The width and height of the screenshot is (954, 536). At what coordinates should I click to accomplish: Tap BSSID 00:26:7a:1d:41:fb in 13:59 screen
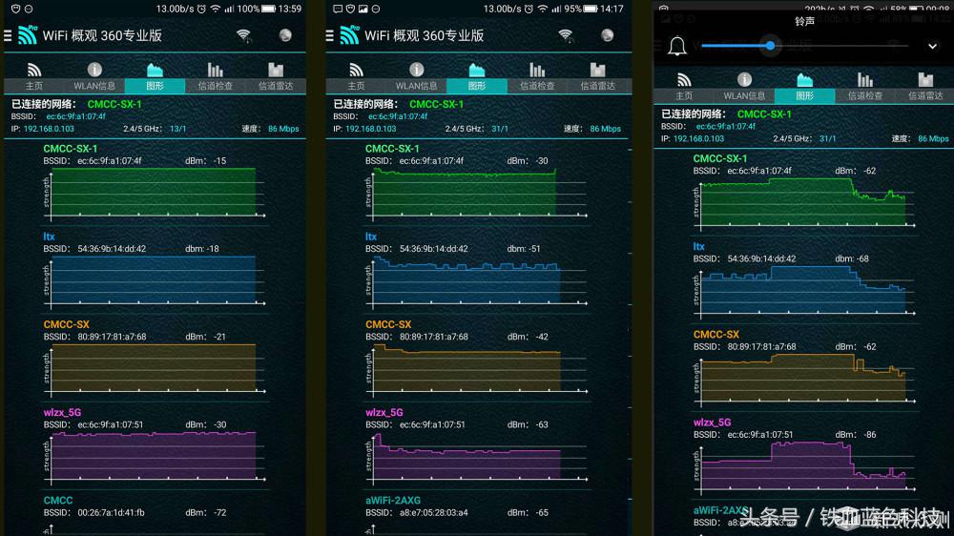(111, 513)
